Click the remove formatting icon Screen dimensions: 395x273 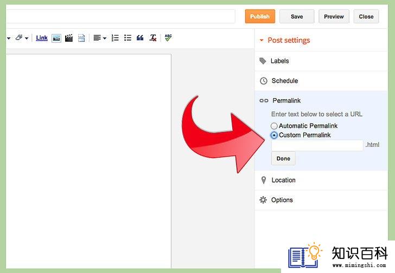pyautogui.click(x=153, y=38)
